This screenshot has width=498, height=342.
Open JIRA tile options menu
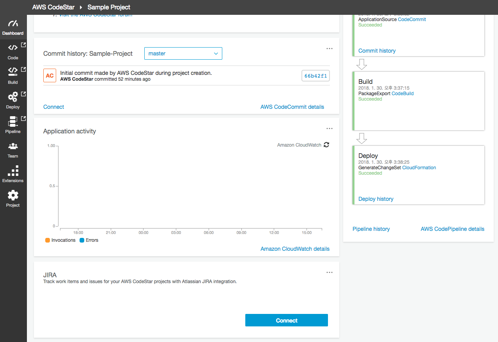point(330,273)
